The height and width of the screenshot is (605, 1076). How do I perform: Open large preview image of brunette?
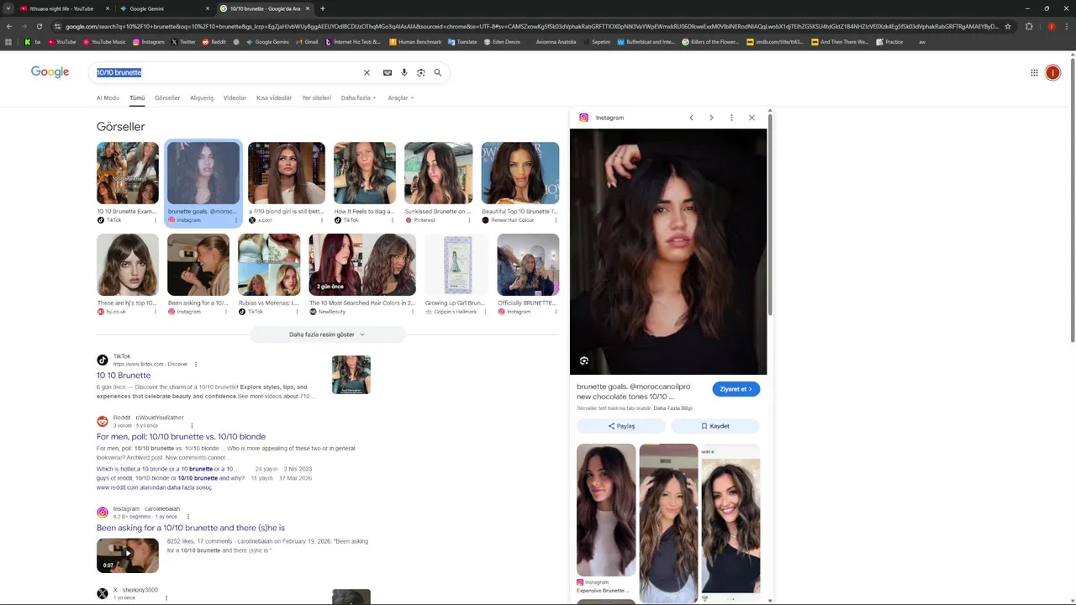[x=668, y=251]
